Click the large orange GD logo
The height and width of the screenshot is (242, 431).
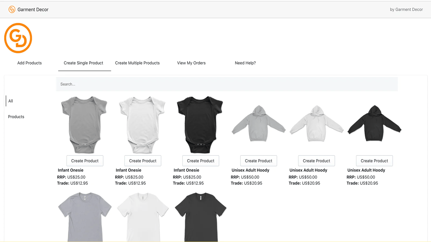[18, 38]
